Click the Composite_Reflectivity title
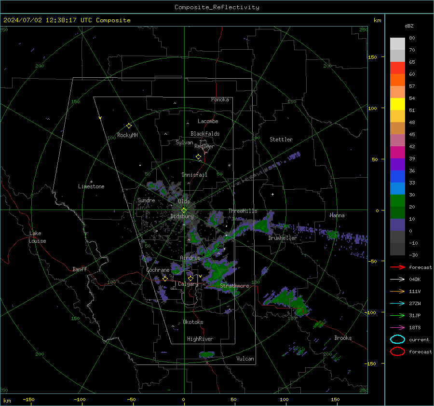 [x=217, y=7]
